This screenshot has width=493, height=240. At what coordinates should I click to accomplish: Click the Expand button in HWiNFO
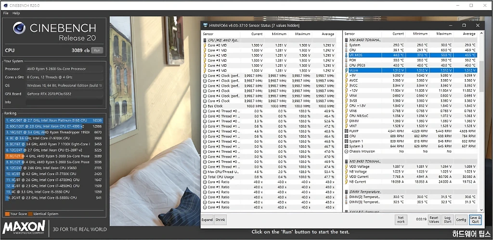pos(207,220)
